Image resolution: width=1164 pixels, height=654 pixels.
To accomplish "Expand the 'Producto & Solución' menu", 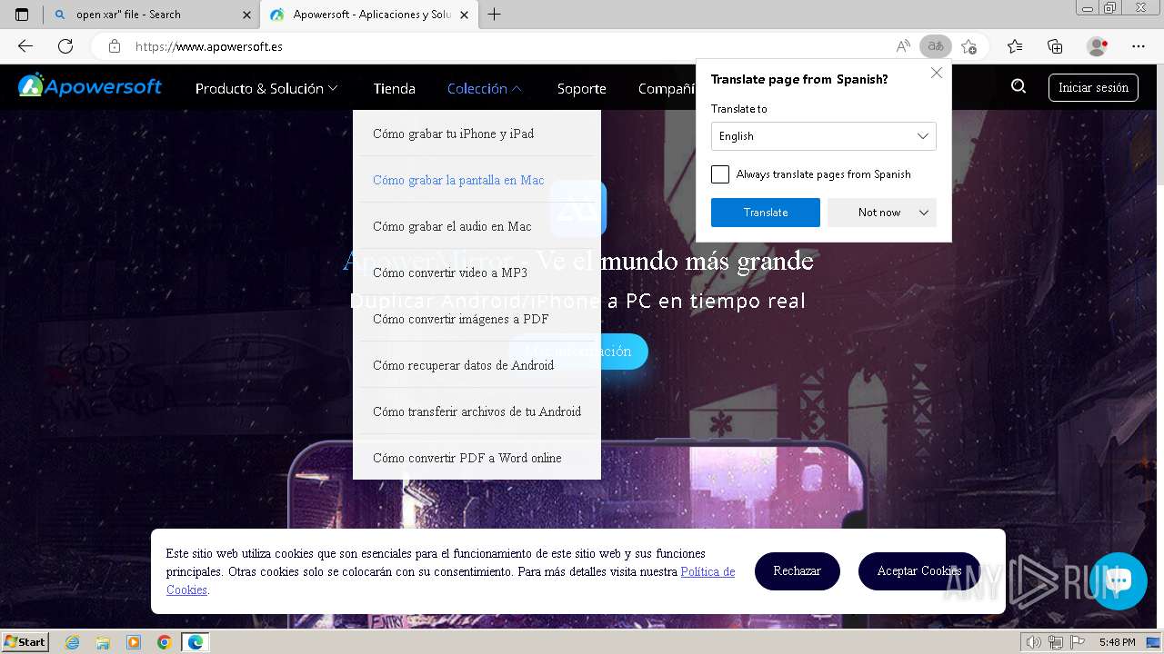I will point(266,88).
